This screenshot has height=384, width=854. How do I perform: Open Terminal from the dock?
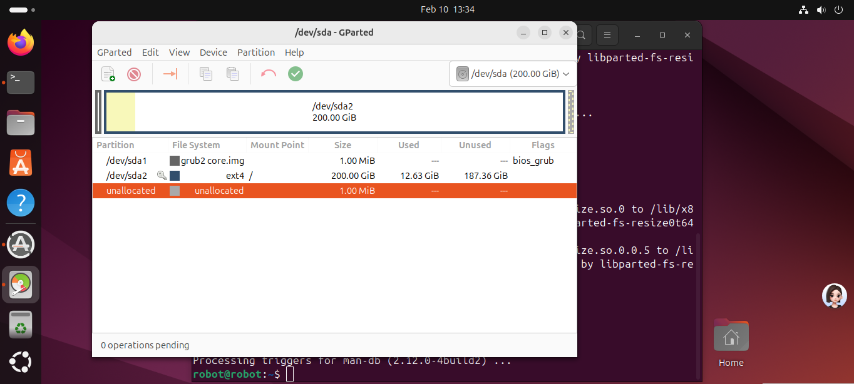pyautogui.click(x=21, y=83)
